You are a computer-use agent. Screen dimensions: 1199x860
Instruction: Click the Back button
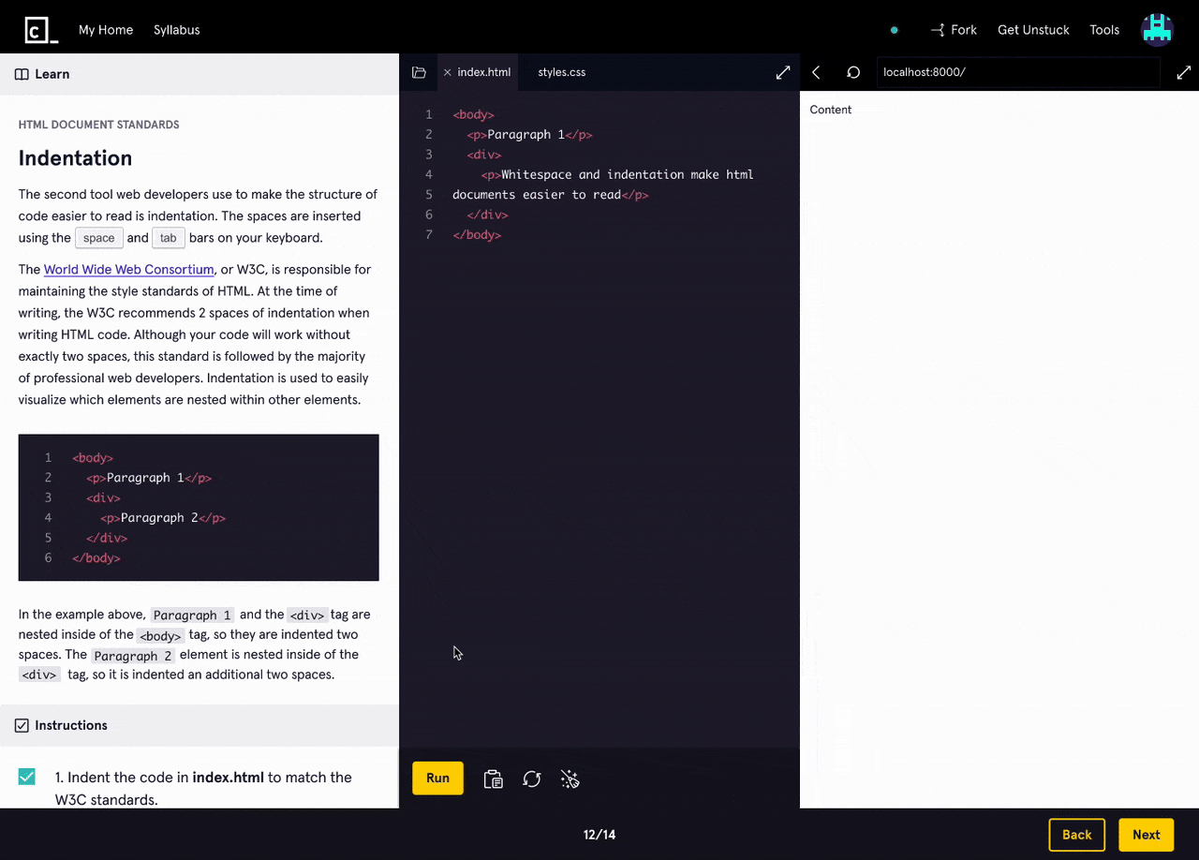point(1076,835)
